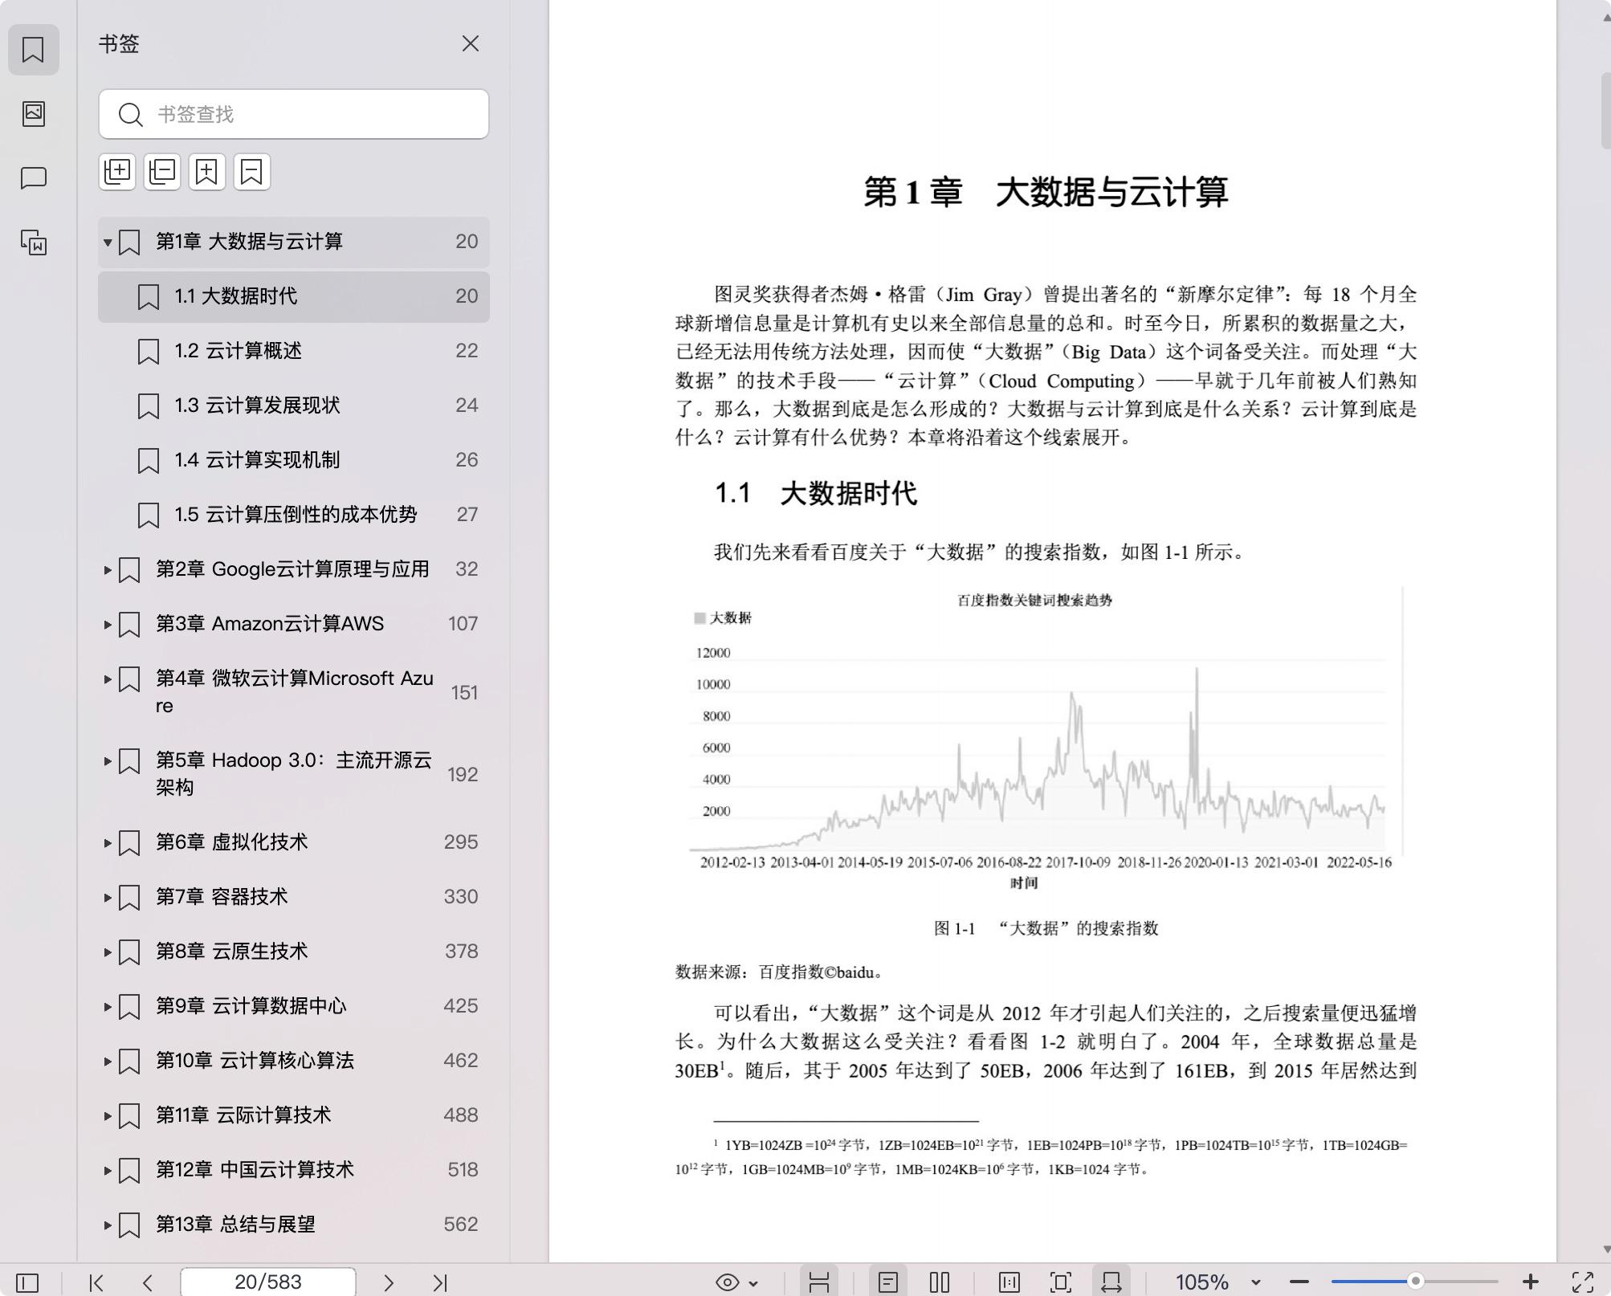Click the remove bookmark icon
The height and width of the screenshot is (1296, 1611).
click(252, 172)
